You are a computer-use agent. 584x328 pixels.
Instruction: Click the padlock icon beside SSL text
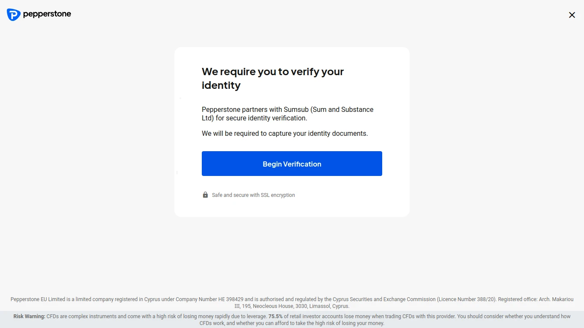tap(205, 195)
